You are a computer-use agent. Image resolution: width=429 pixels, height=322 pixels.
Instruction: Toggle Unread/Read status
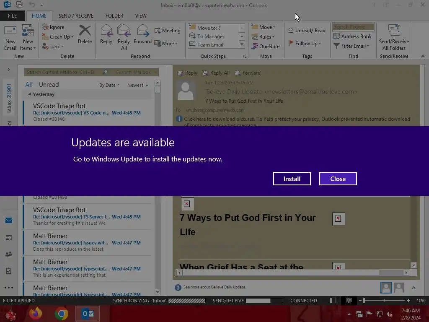(306, 30)
